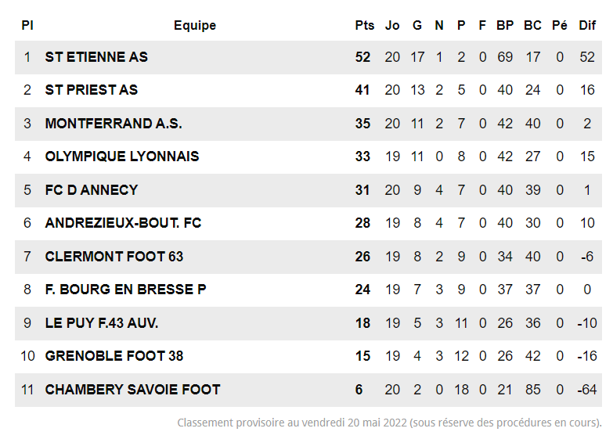Click the Pl ranking column header
Viewport: 613px width, 439px height.
[x=27, y=25]
